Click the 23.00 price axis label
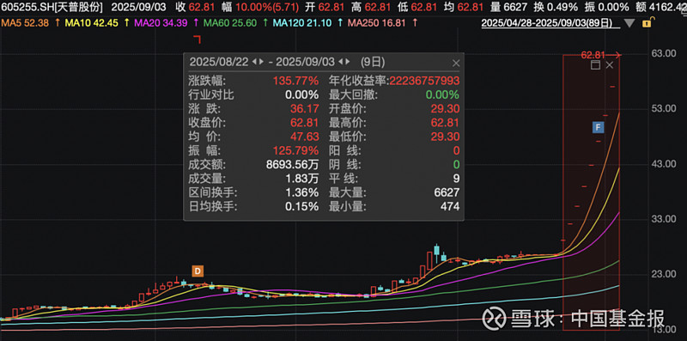Screen dimensions: 687x341 point(664,274)
